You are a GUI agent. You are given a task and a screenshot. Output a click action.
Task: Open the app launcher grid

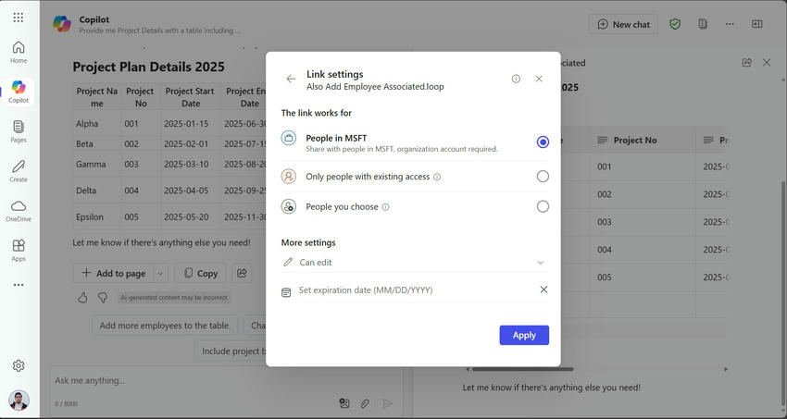pyautogui.click(x=19, y=18)
